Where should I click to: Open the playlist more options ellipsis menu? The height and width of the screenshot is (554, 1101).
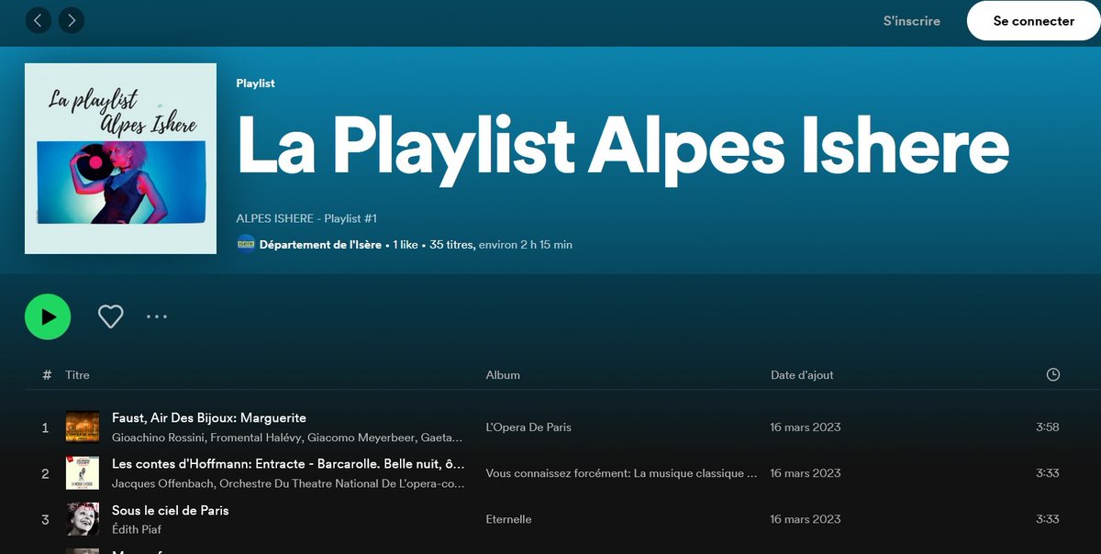[157, 316]
